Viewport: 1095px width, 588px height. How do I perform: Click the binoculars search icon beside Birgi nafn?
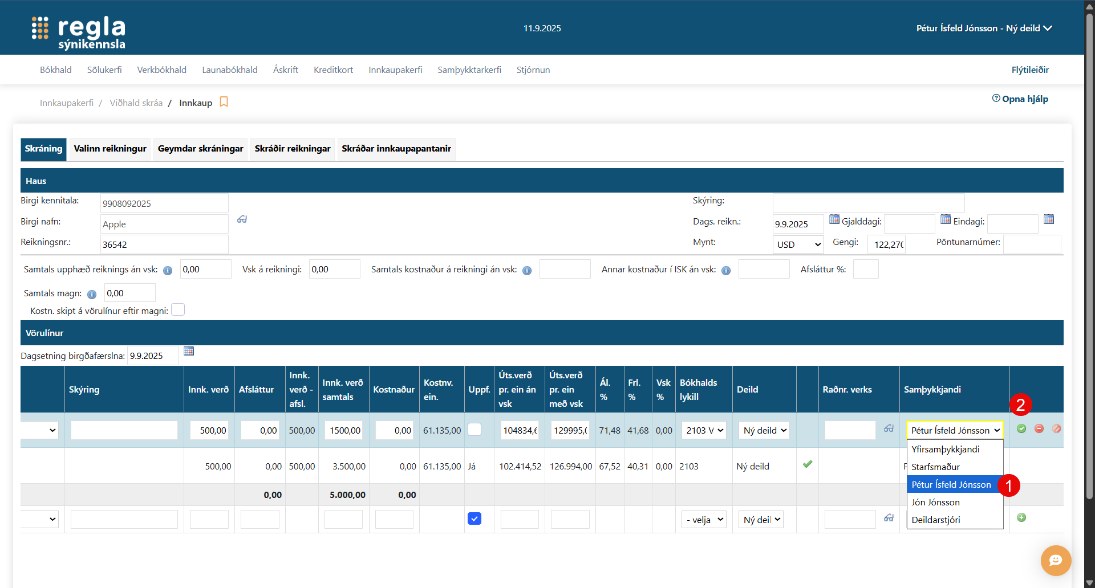pos(242,219)
